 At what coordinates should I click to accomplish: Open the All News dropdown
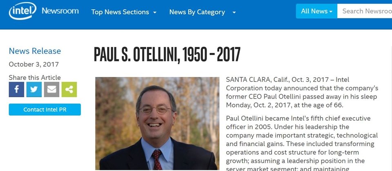coord(316,11)
